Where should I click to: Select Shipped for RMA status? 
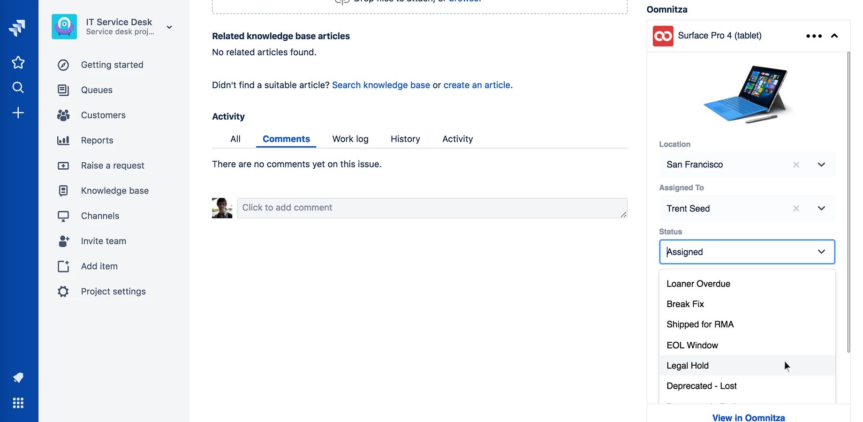(x=747, y=324)
